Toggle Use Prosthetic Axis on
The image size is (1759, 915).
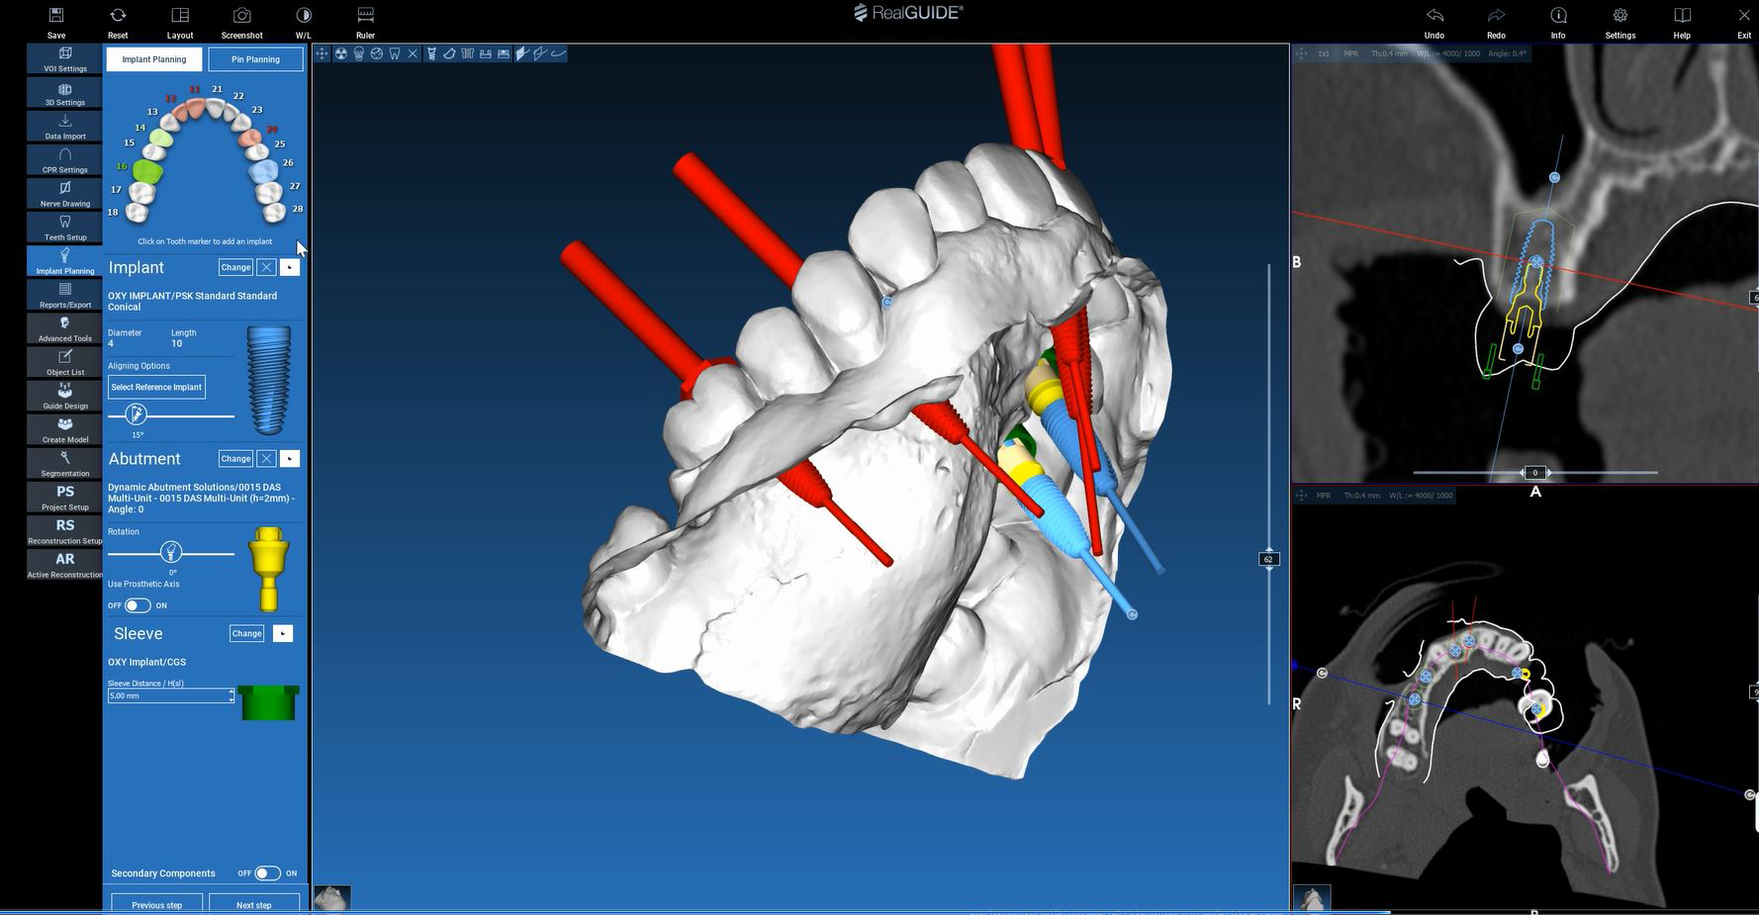click(x=139, y=605)
